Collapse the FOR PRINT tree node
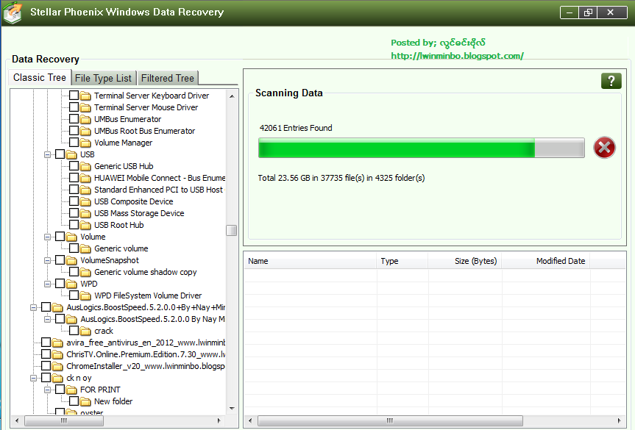635x430 pixels. point(47,390)
